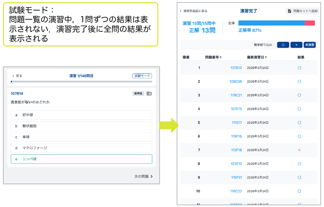Open question link 113F18 in results

236,150
